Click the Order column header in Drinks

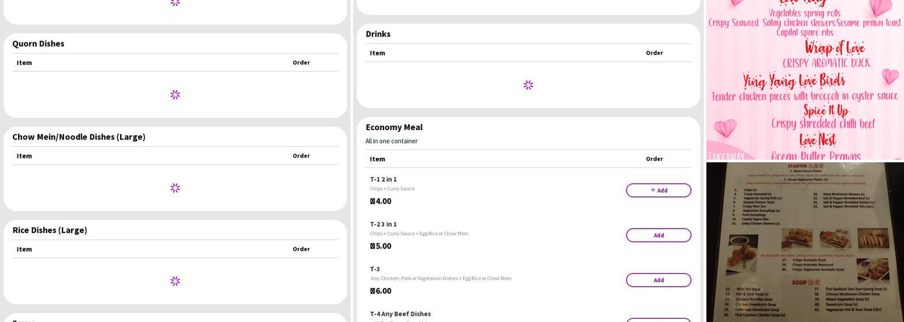point(654,53)
